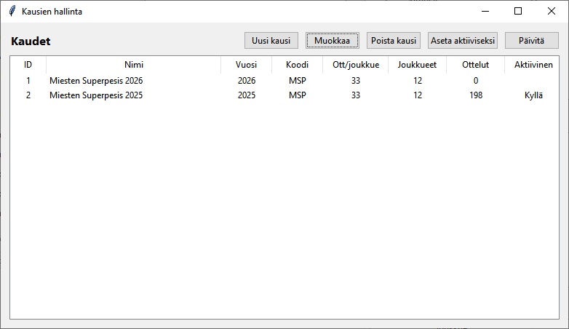The height and width of the screenshot is (329, 569).
Task: Maximize the Kausien hallinta window
Action: (518, 11)
